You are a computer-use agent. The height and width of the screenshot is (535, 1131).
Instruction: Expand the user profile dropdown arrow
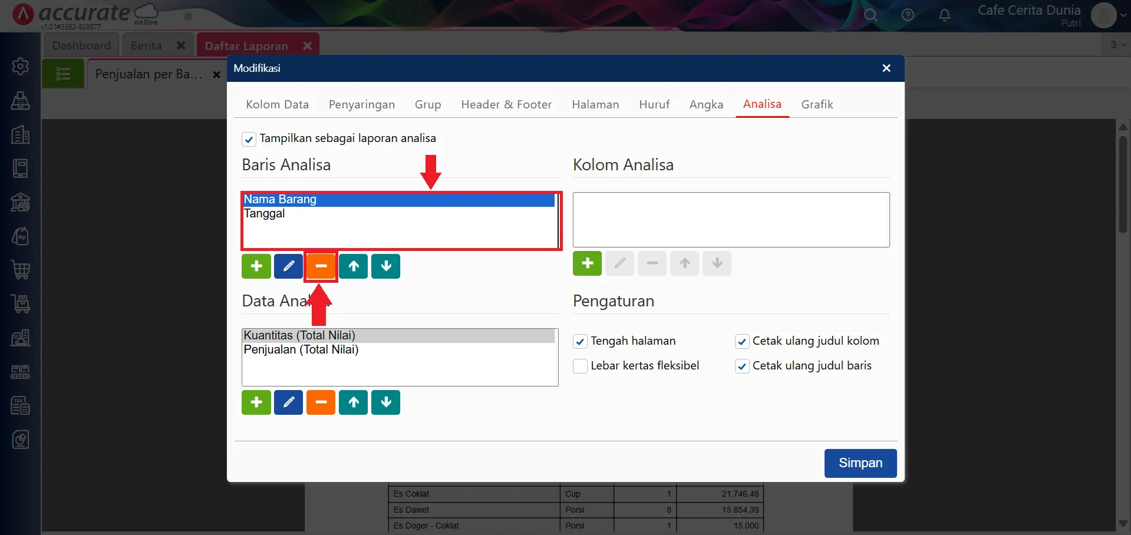[1123, 15]
